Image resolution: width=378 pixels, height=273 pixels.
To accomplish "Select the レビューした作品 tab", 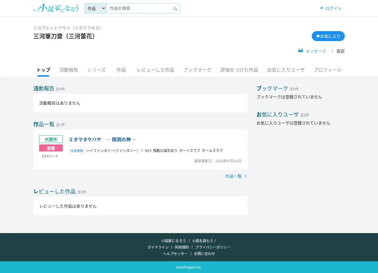I will coord(155,70).
